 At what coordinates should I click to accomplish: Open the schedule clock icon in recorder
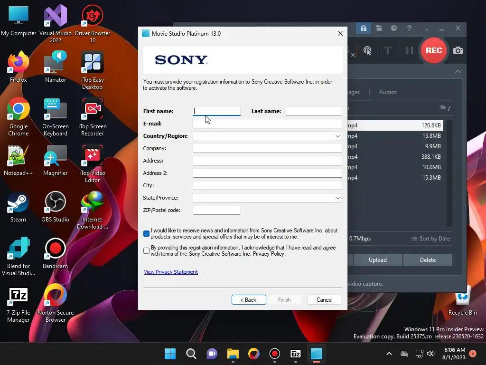point(394,28)
